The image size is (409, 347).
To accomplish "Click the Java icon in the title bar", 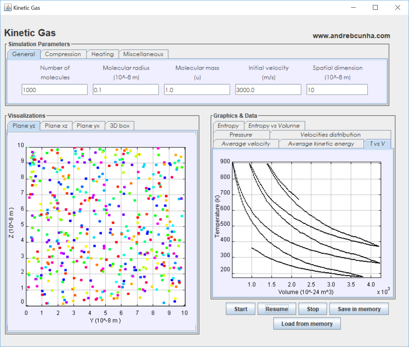I will [8, 7].
